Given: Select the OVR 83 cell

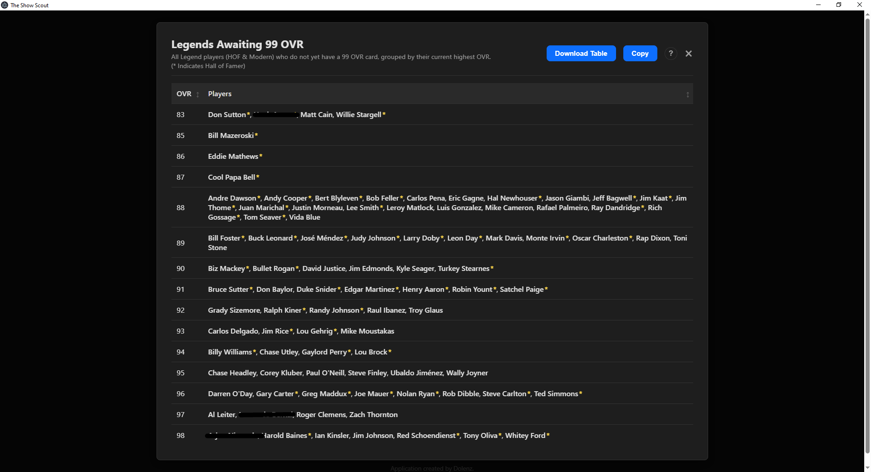Looking at the screenshot, I should point(181,115).
